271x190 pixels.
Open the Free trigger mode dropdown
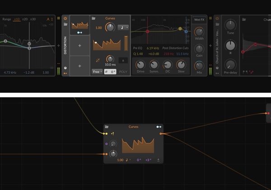(x=97, y=71)
